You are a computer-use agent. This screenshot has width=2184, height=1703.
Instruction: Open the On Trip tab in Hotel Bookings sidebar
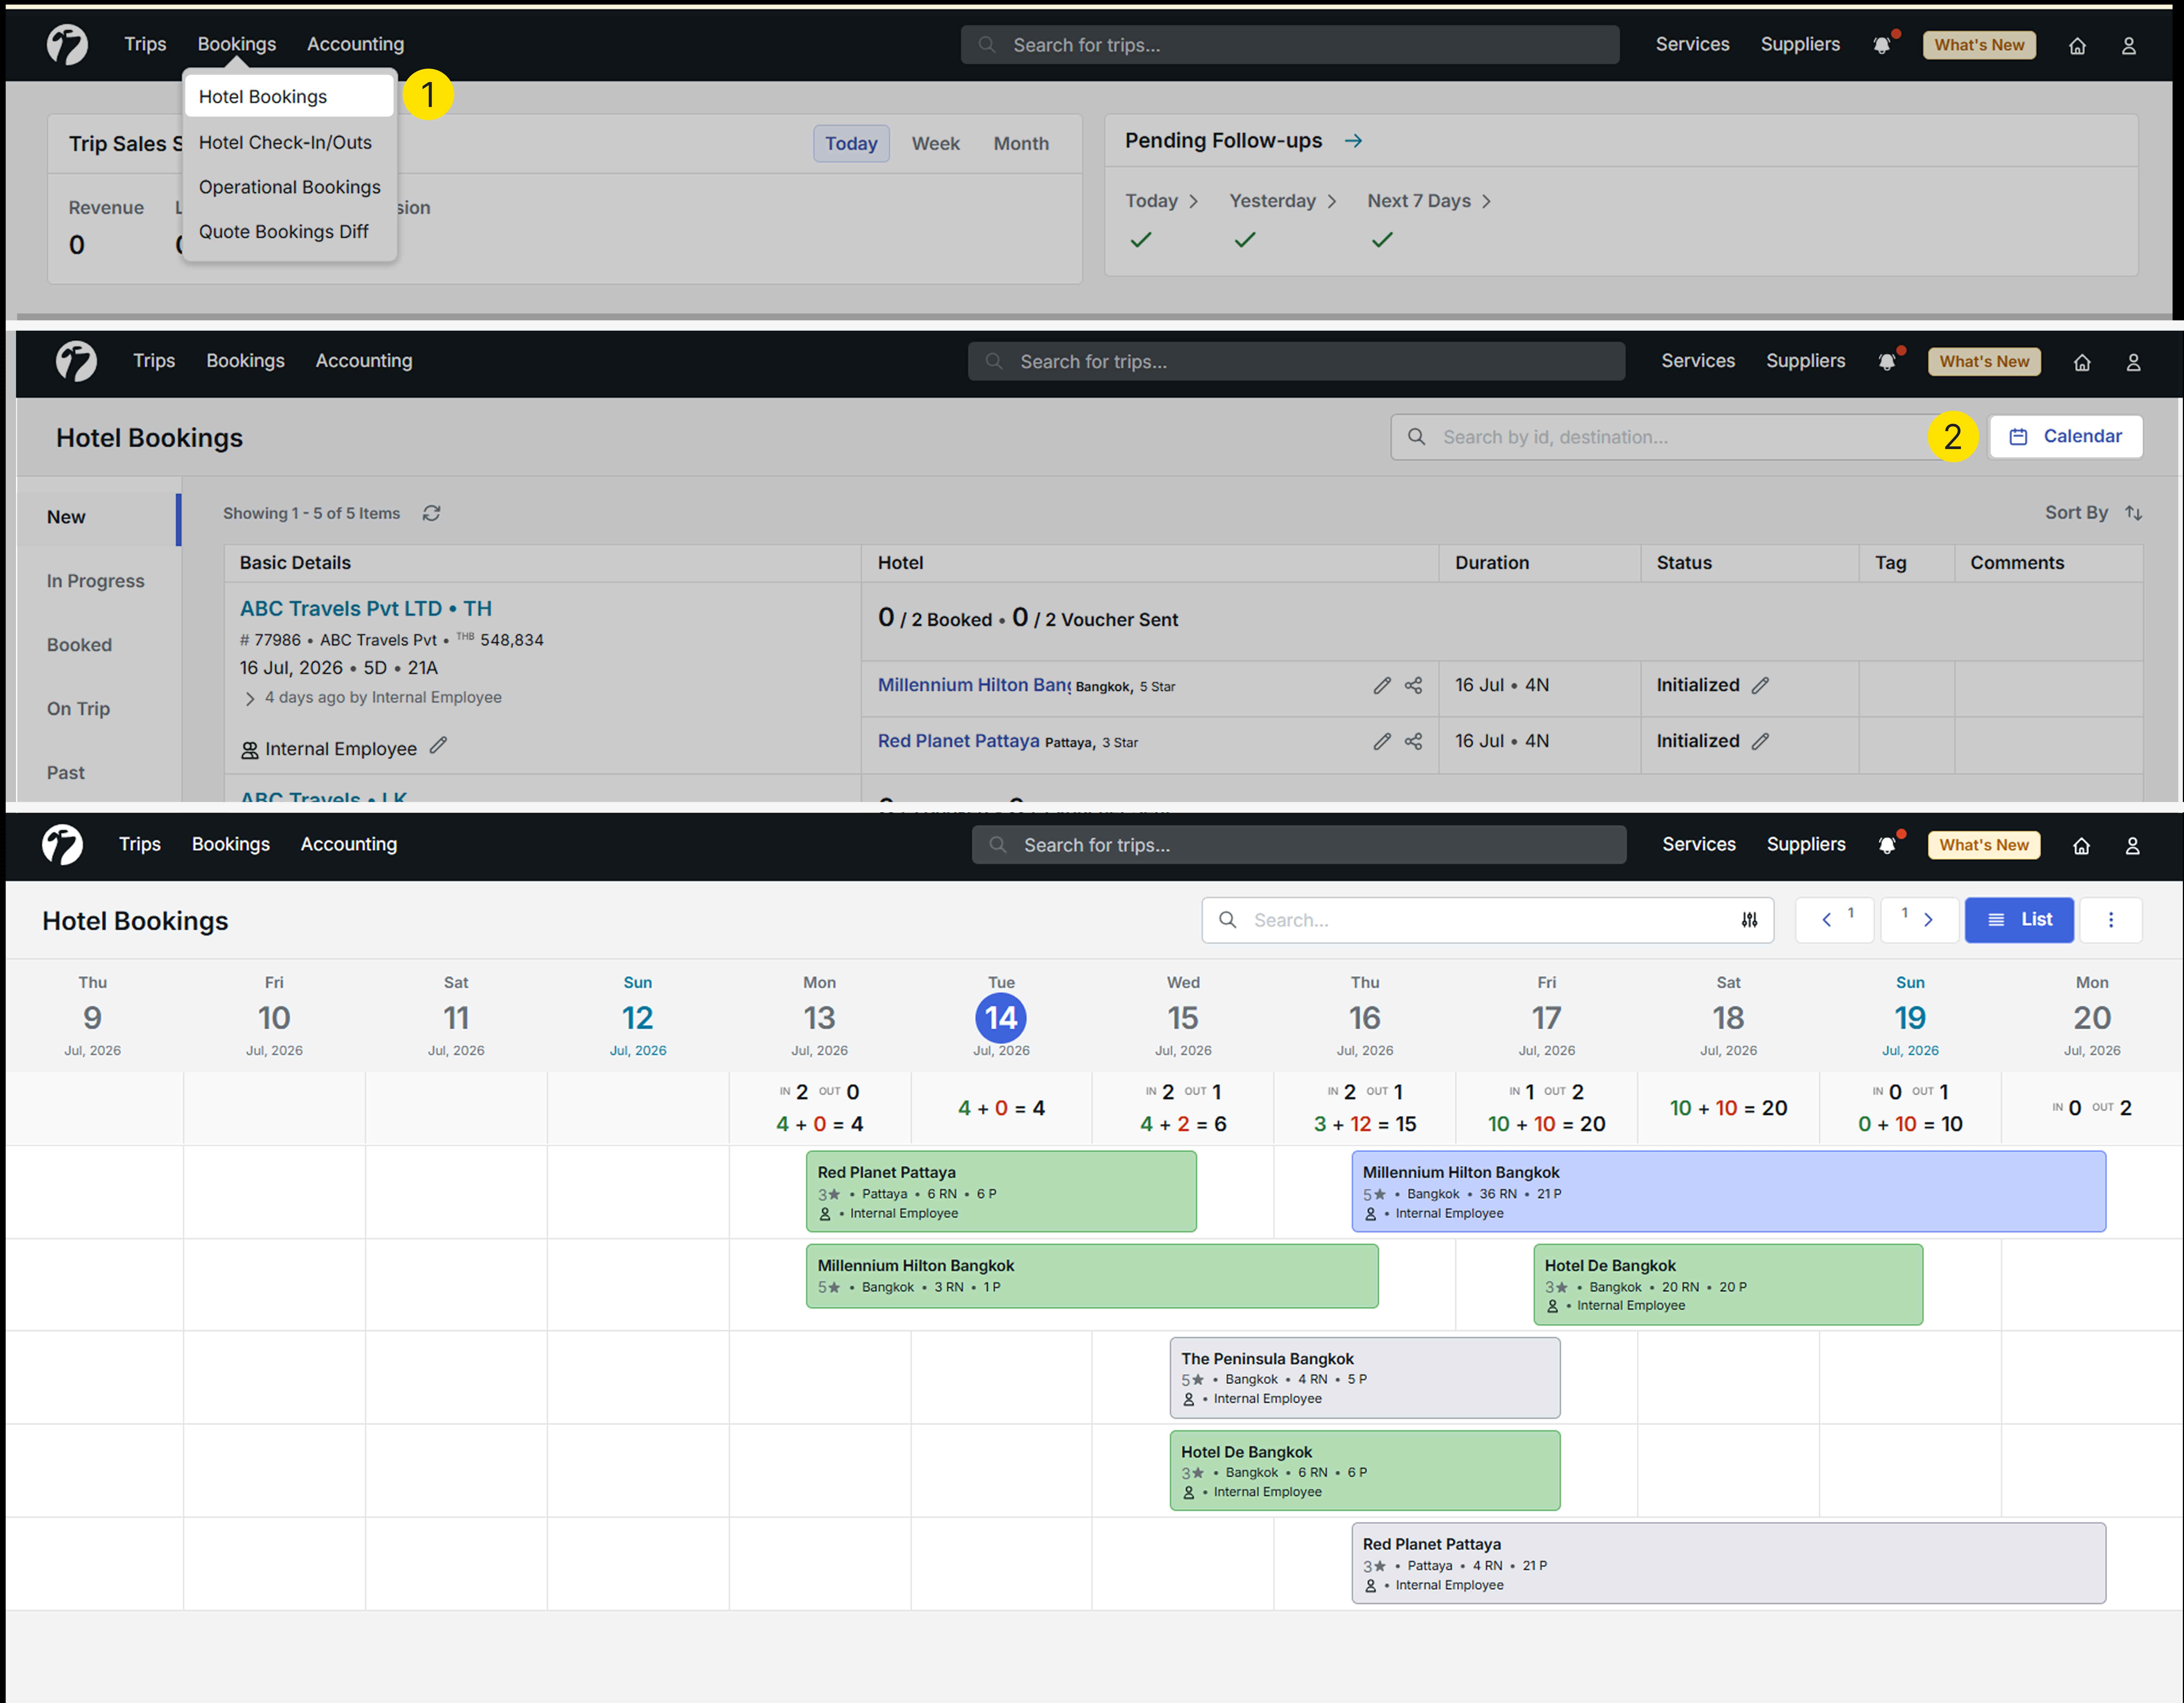[78, 709]
